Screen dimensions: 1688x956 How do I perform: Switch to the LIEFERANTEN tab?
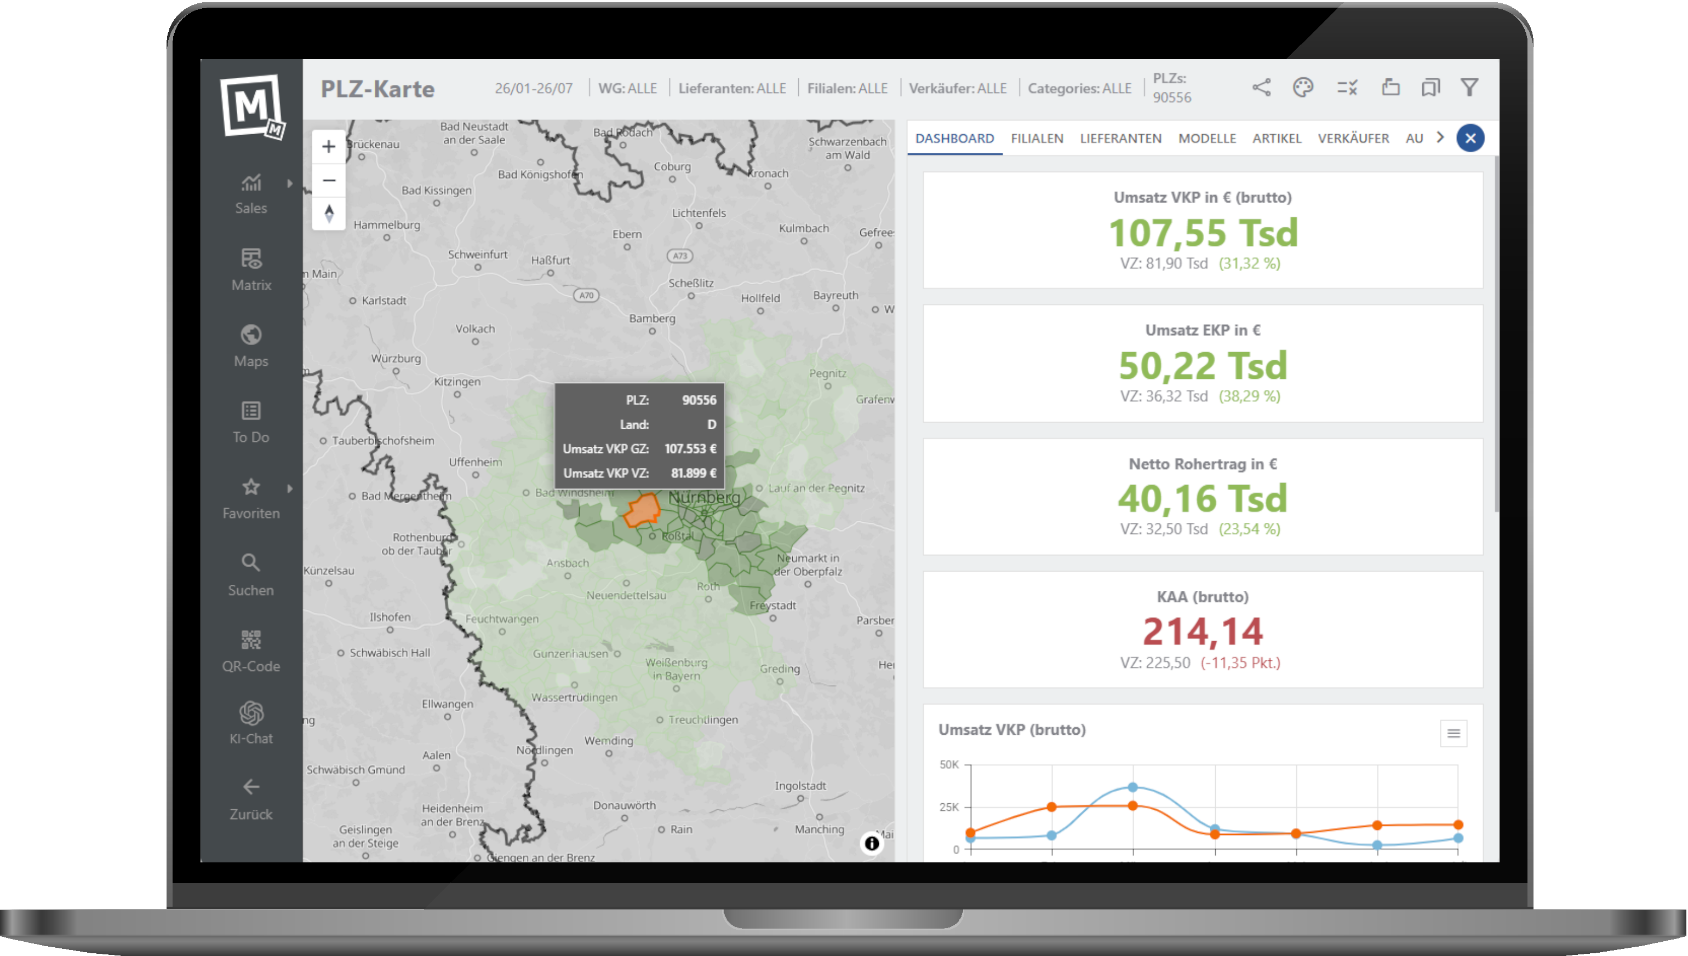[x=1120, y=139]
